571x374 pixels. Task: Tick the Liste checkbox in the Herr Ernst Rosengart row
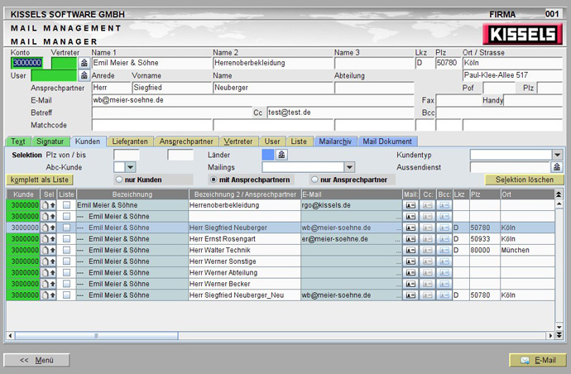[66, 239]
